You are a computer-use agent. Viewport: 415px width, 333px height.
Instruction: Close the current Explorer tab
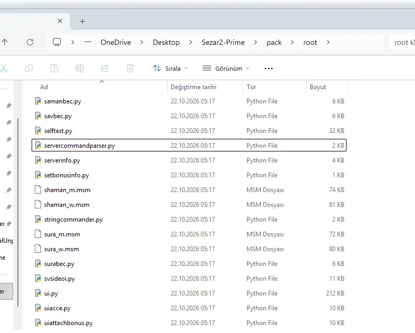[60, 21]
